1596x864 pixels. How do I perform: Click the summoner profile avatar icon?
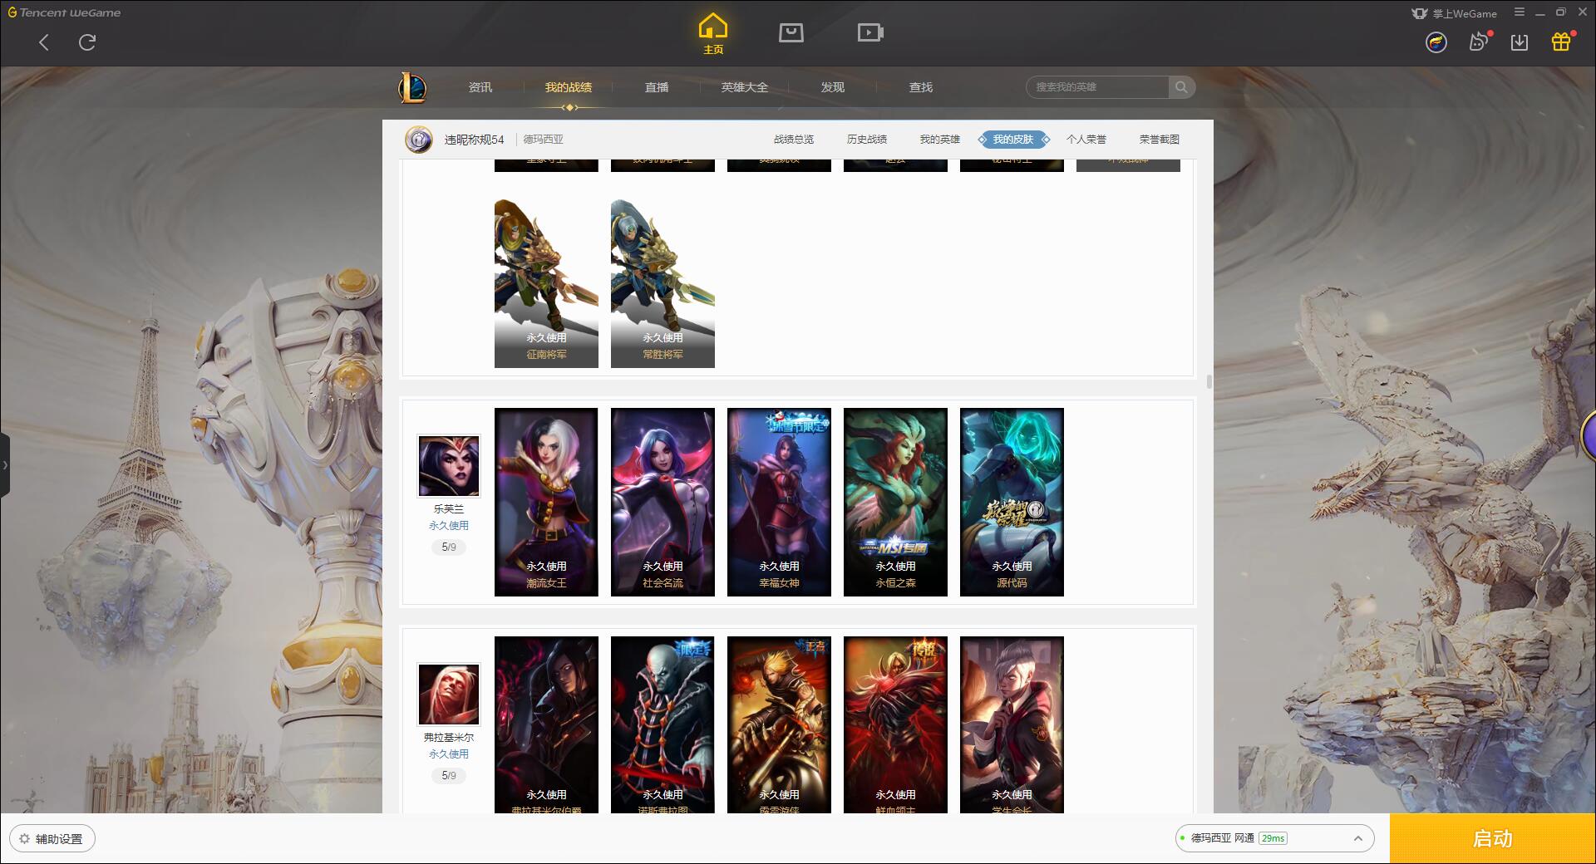pos(419,140)
